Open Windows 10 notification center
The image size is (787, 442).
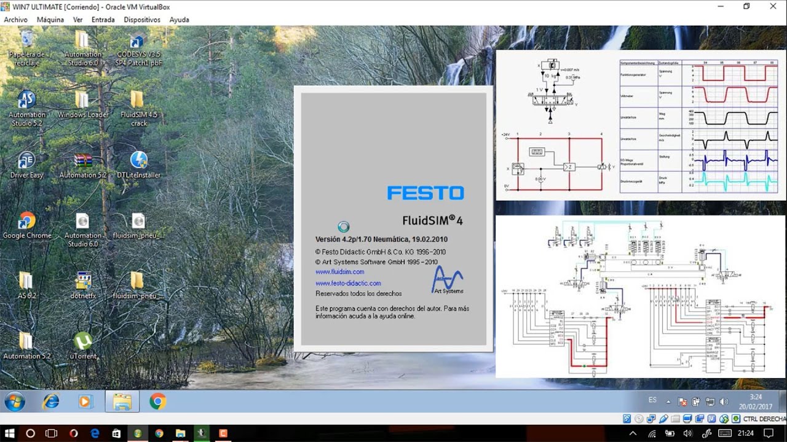click(x=769, y=433)
